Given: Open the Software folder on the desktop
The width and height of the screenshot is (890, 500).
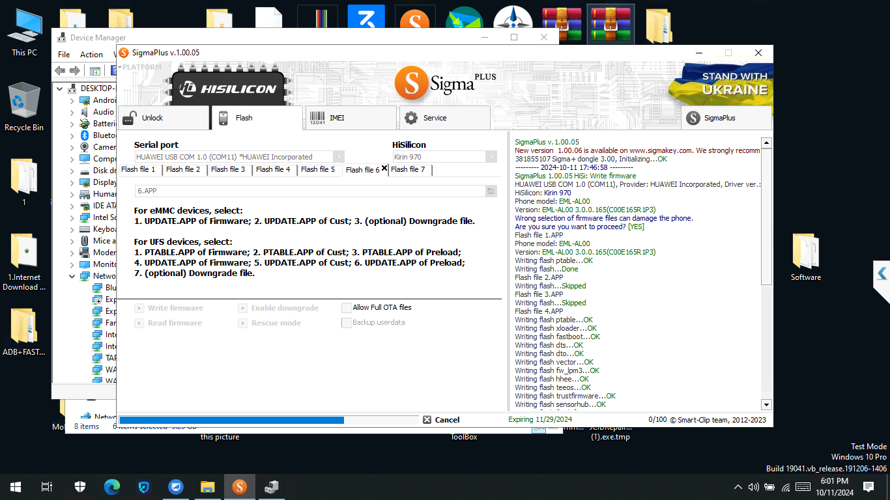Looking at the screenshot, I should (x=806, y=257).
